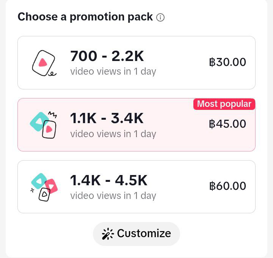Image resolution: width=273 pixels, height=258 pixels.
Task: Click video views in 1 day under 1.4K - 4.5K
Action: click(113, 195)
